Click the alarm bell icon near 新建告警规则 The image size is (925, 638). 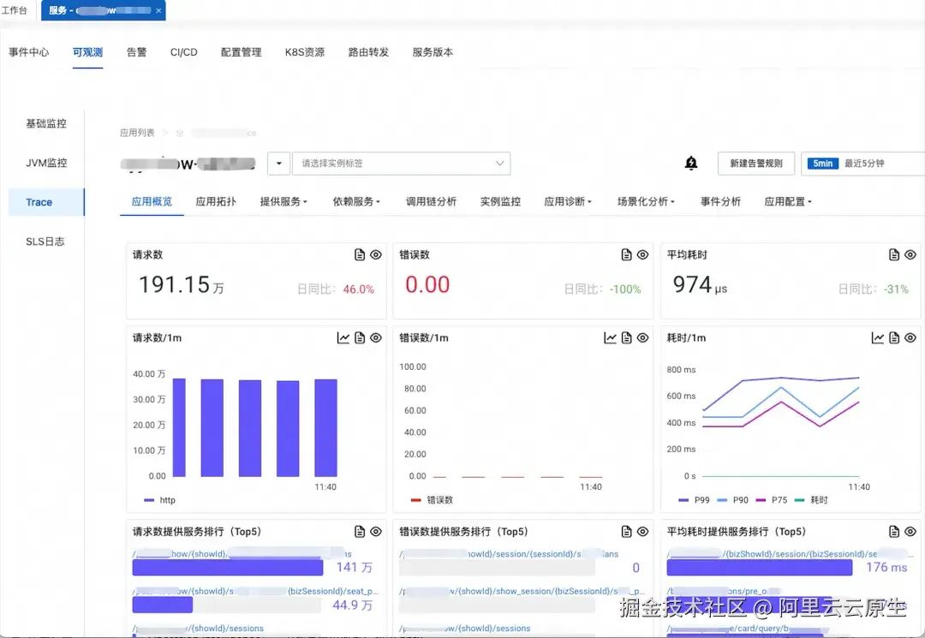point(691,163)
